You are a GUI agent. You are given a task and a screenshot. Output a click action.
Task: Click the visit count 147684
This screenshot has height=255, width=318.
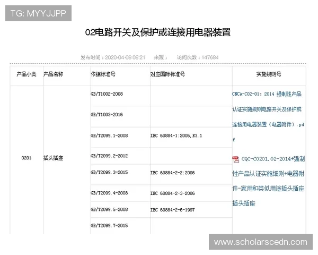pos(210,57)
